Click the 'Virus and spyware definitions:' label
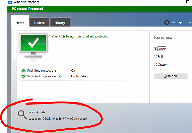Image resolution: width=192 pixels, height=133 pixels. coord(47,76)
